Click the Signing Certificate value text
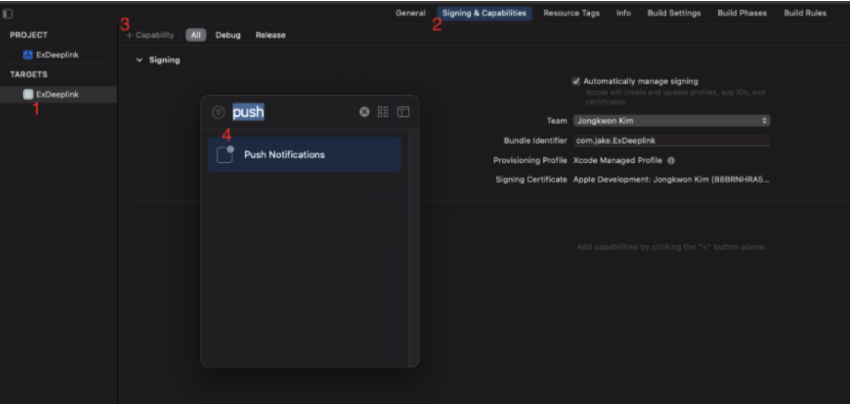Viewport: 850px width, 404px height. click(x=671, y=179)
